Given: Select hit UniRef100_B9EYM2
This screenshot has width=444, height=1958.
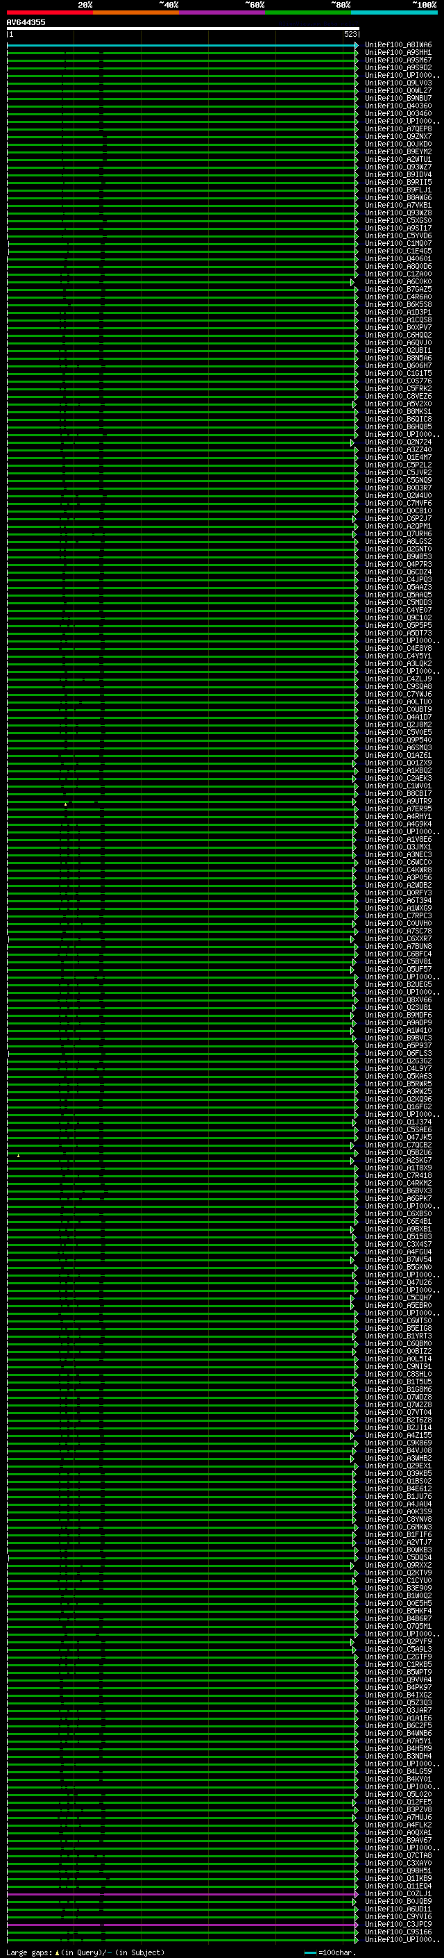Looking at the screenshot, I should coord(398,152).
